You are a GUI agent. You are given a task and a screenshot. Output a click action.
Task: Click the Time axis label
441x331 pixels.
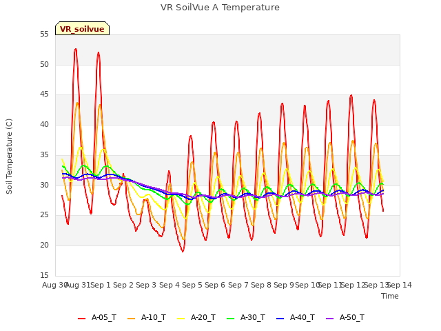point(390,296)
